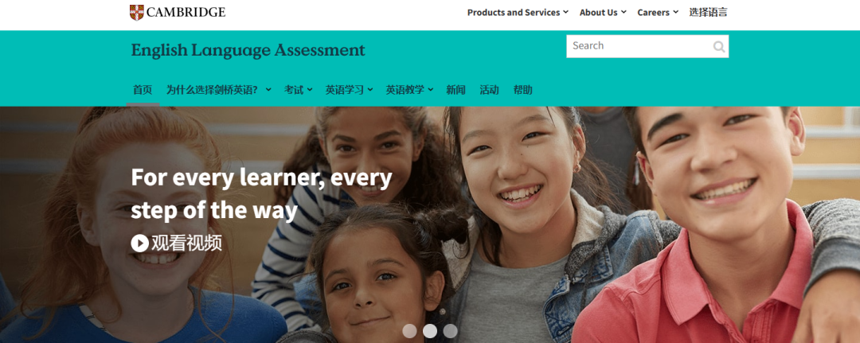Expand the About Us dropdown
This screenshot has height=343, width=860.
tap(603, 12)
